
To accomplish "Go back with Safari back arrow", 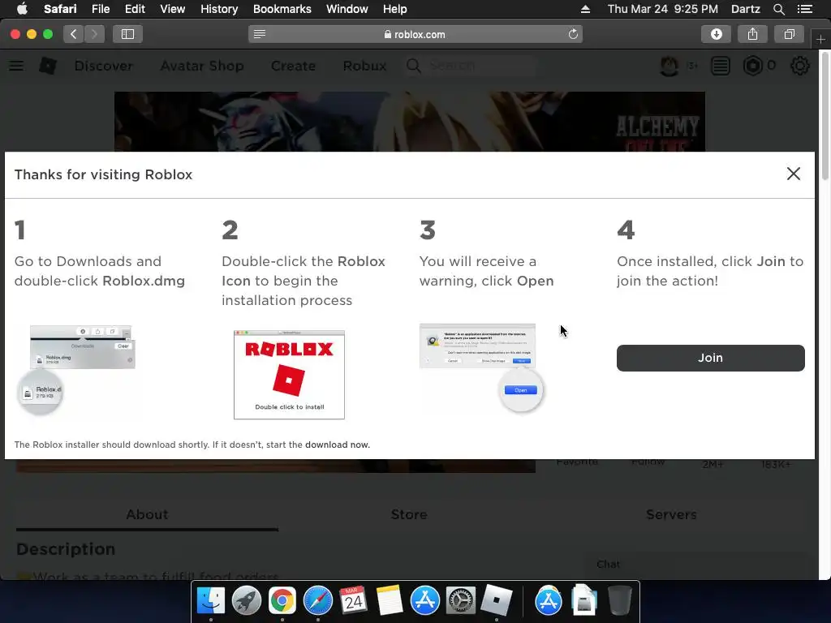I will click(74, 34).
